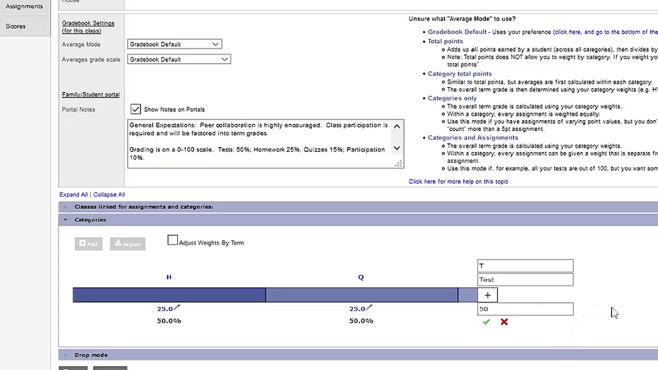The image size is (658, 370).
Task: Click the Gradebook Settings heading
Action: (x=88, y=27)
